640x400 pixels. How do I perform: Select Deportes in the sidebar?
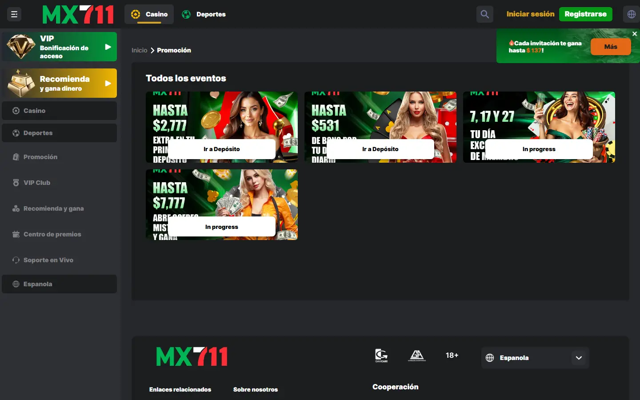pyautogui.click(x=59, y=133)
